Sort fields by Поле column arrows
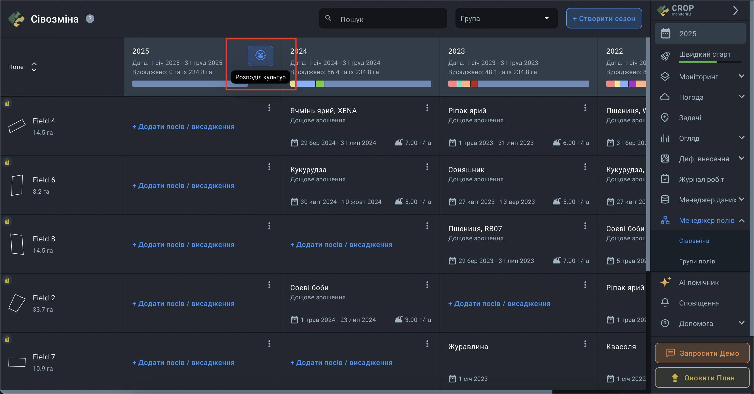Viewport: 754px width, 394px height. tap(34, 67)
